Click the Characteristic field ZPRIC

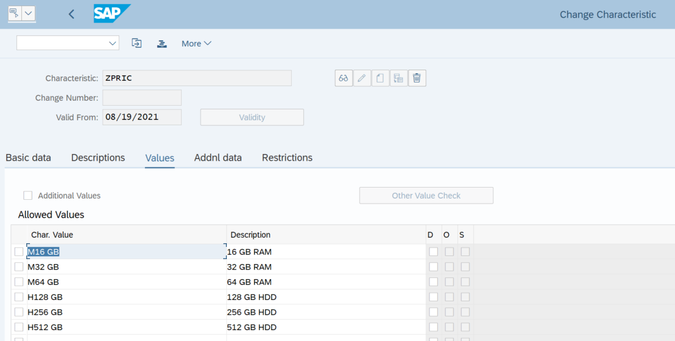pos(197,78)
